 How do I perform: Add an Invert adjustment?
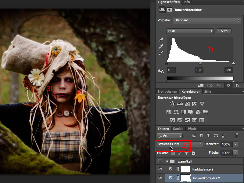pyautogui.click(x=173, y=120)
